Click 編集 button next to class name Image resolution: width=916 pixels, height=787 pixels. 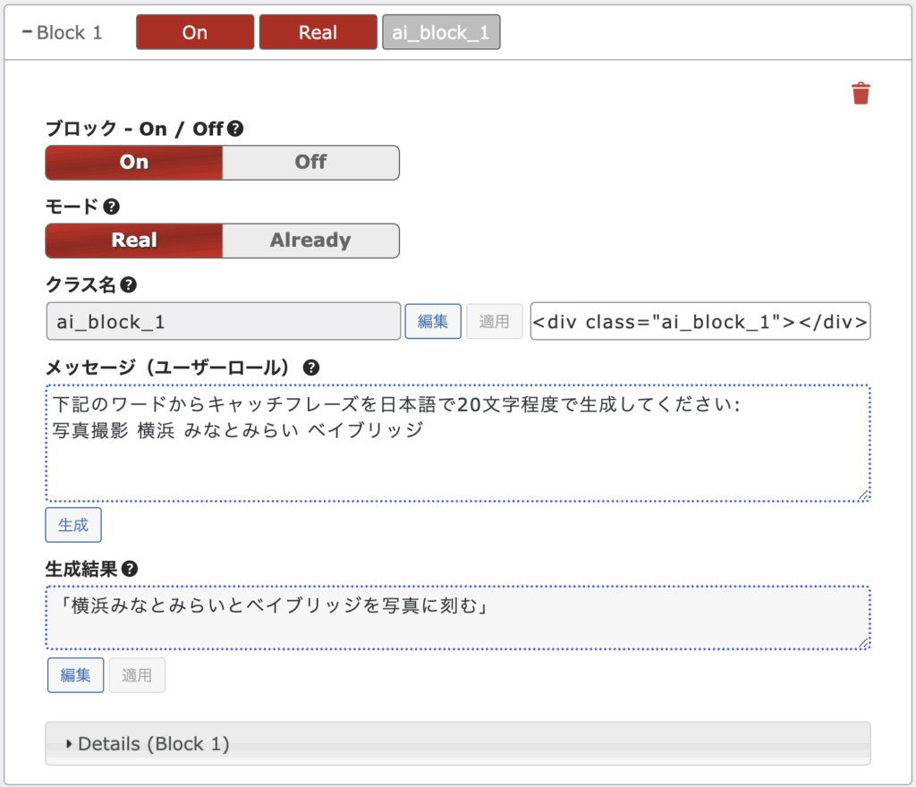click(433, 322)
